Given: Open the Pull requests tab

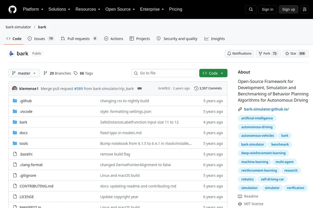Looking at the screenshot, I should [79, 39].
